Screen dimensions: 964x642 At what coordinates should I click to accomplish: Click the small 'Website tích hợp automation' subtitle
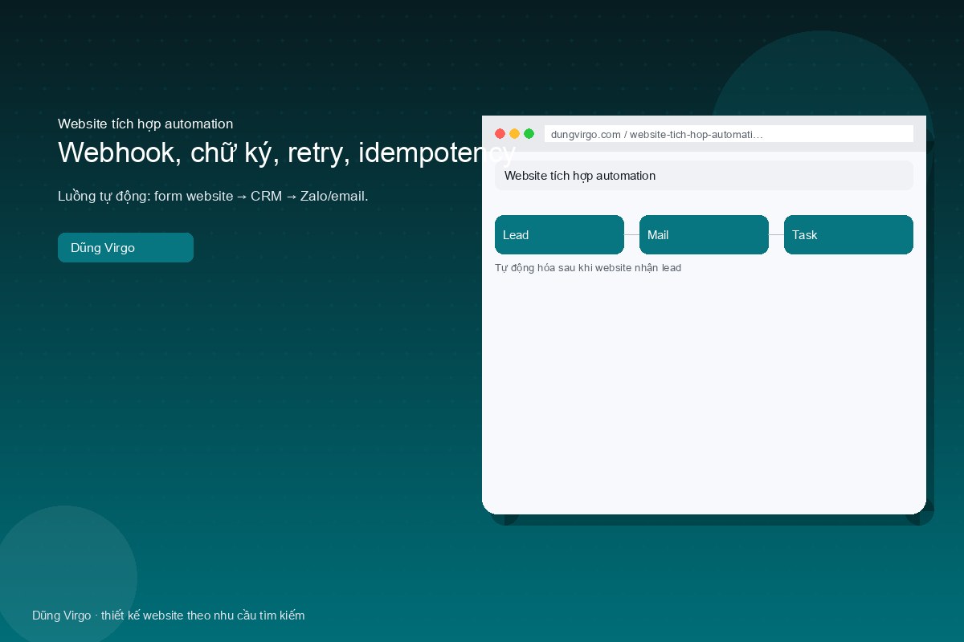coord(145,124)
